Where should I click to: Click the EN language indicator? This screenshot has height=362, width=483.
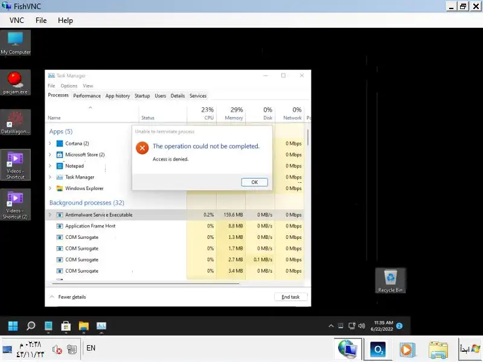tap(91, 348)
